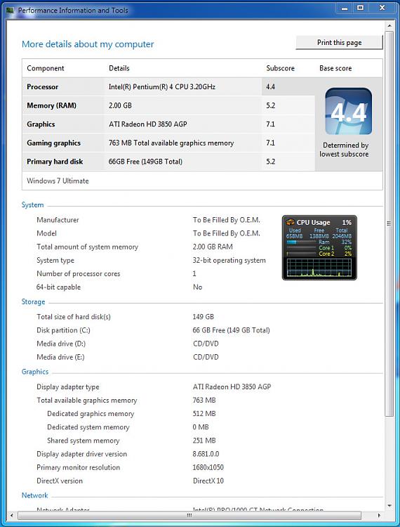Click the Core 1 usage bar
This screenshot has height=527, width=400.
coord(301,248)
